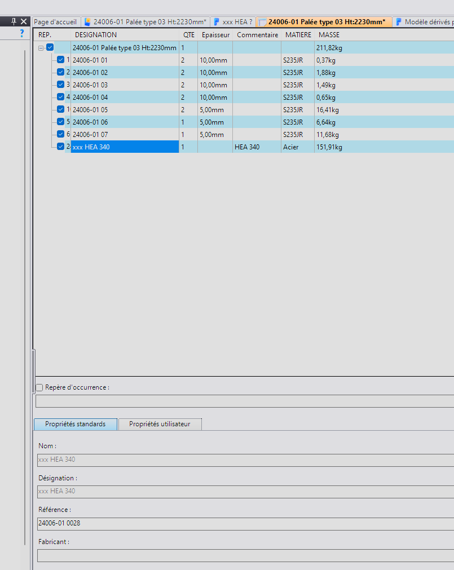
Task: Click the Fabricant input field
Action: point(246,555)
